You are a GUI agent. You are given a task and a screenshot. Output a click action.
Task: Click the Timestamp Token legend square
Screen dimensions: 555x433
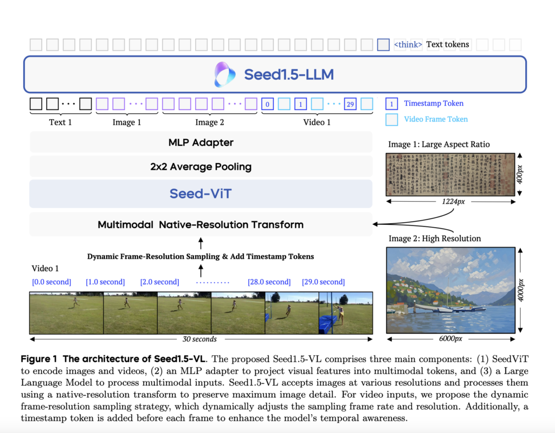coord(391,104)
